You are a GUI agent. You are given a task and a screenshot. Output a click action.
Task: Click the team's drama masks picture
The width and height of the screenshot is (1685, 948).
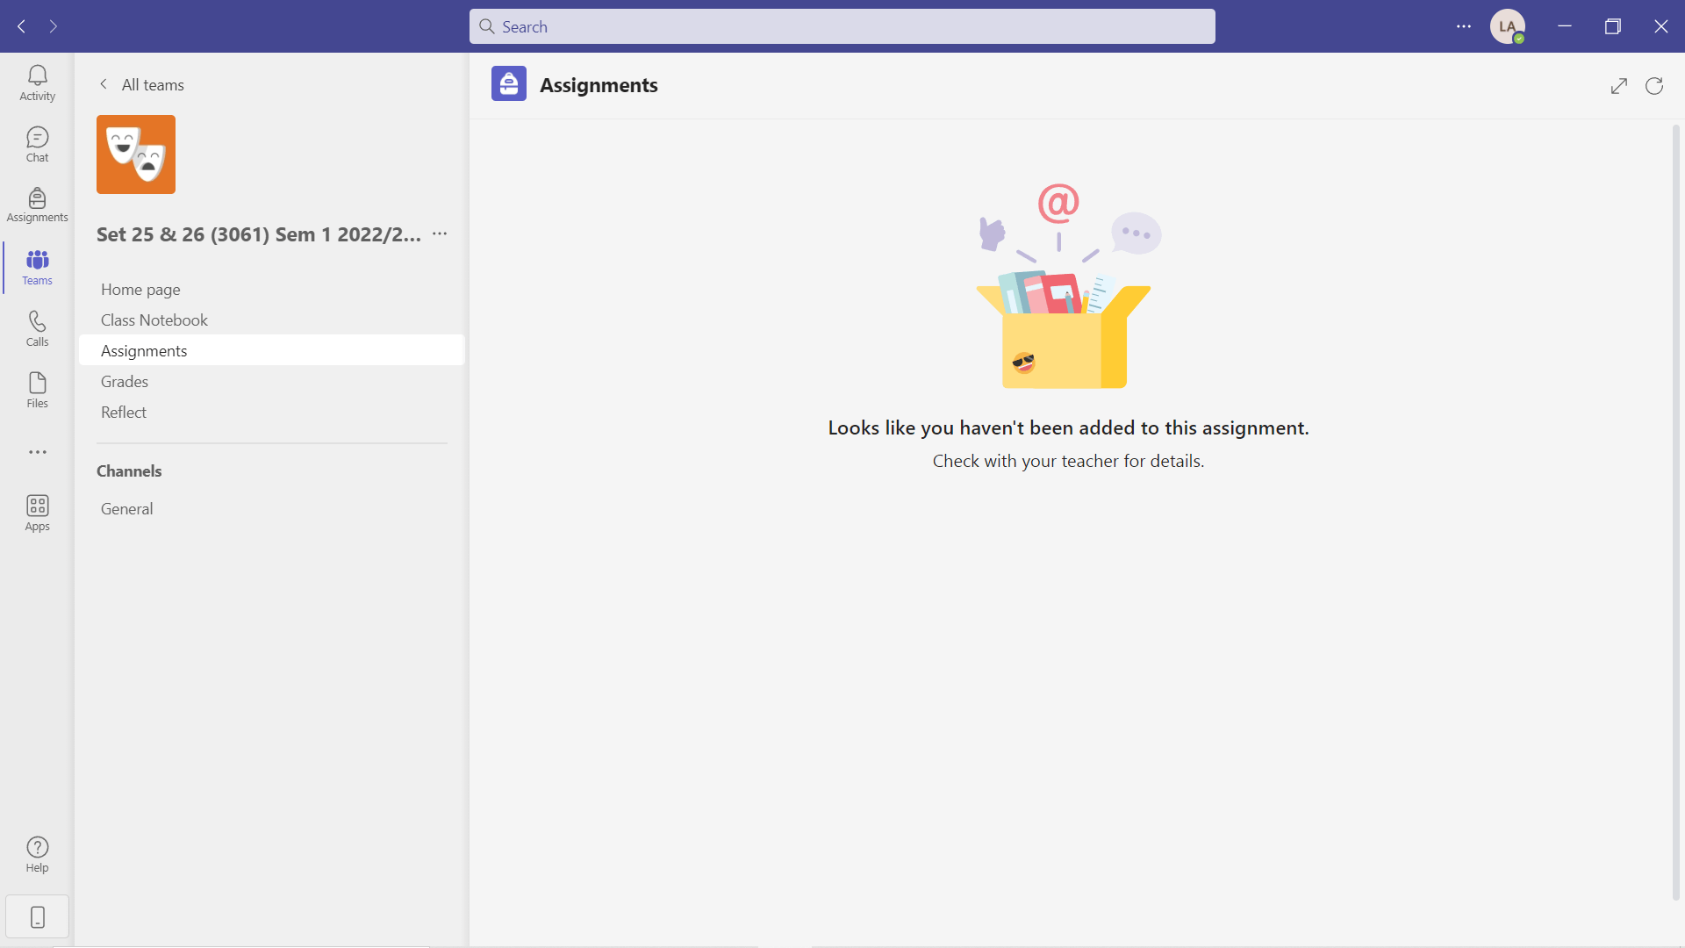click(x=136, y=154)
